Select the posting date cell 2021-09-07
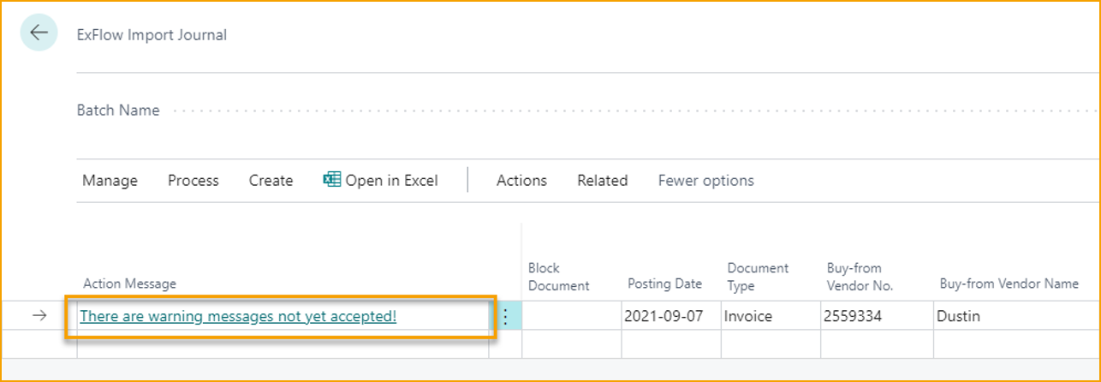 pyautogui.click(x=671, y=316)
